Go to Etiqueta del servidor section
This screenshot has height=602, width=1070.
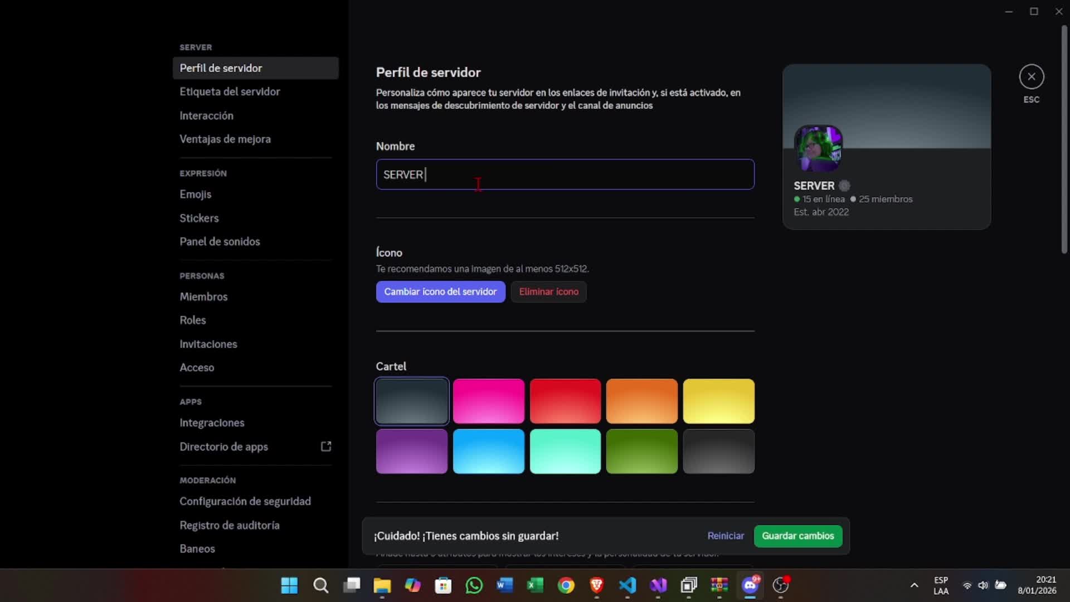point(230,92)
